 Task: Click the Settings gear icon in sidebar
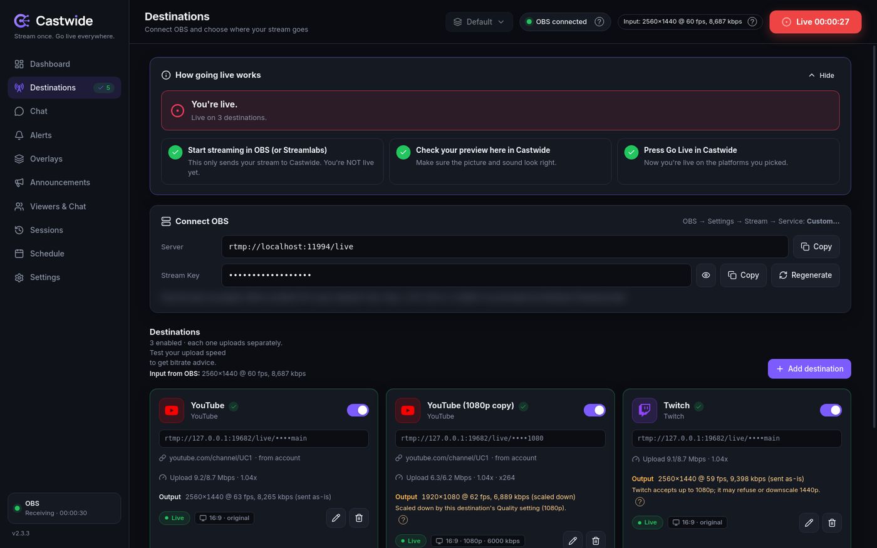(x=19, y=277)
